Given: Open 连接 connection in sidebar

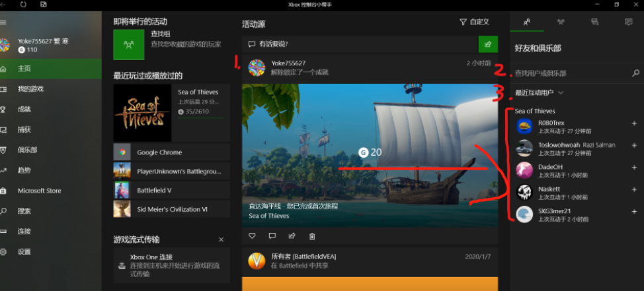Looking at the screenshot, I should pos(51,231).
